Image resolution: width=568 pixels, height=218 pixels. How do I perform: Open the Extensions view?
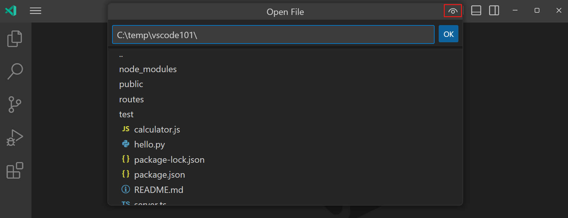(14, 171)
